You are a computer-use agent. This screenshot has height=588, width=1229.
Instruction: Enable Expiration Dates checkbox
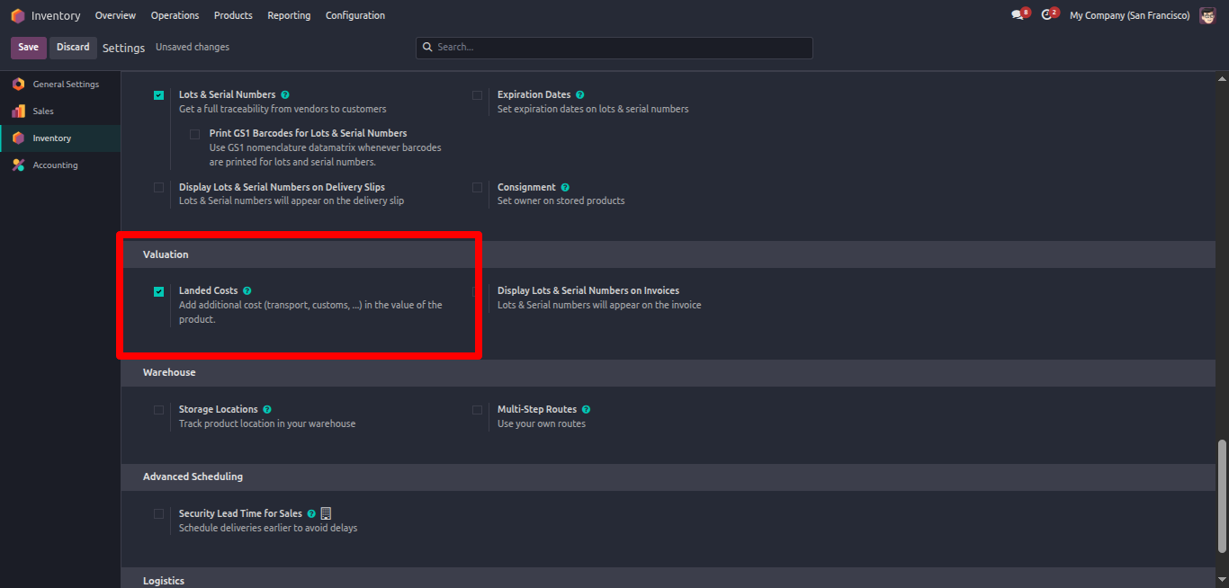click(x=478, y=95)
